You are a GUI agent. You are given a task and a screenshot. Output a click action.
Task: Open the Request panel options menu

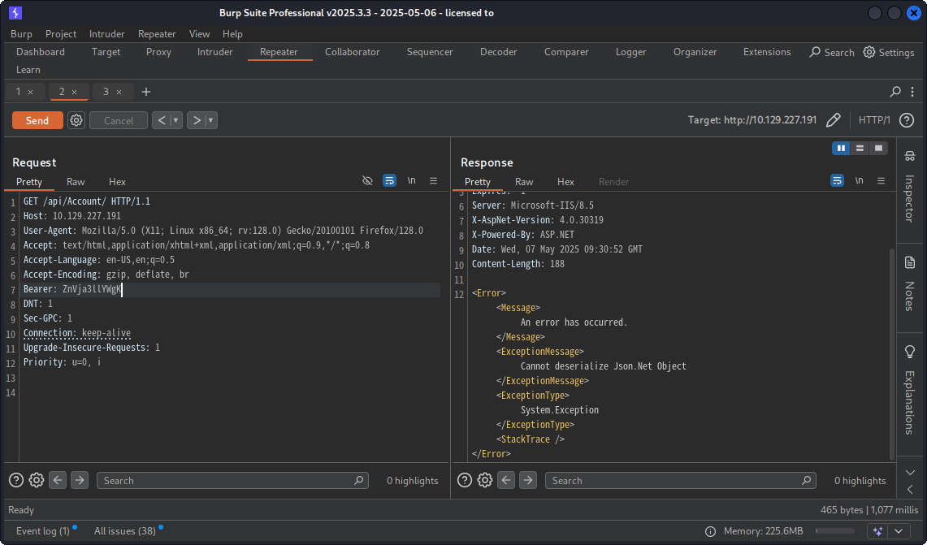point(433,181)
